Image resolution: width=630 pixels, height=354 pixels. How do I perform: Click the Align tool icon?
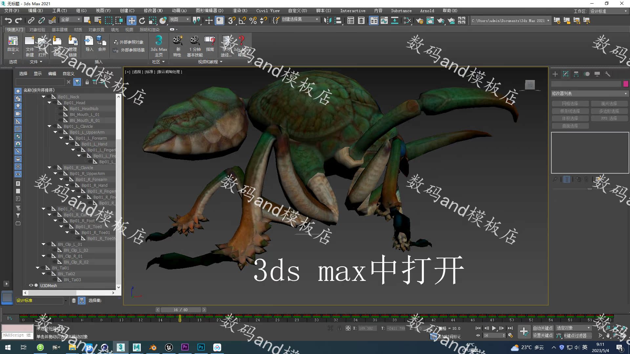point(338,21)
